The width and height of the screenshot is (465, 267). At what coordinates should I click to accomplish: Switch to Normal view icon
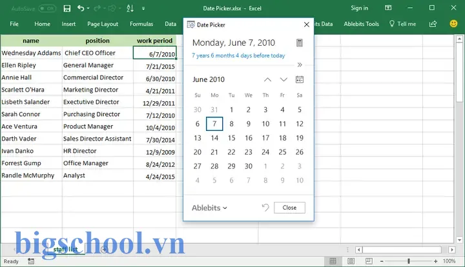point(333,261)
